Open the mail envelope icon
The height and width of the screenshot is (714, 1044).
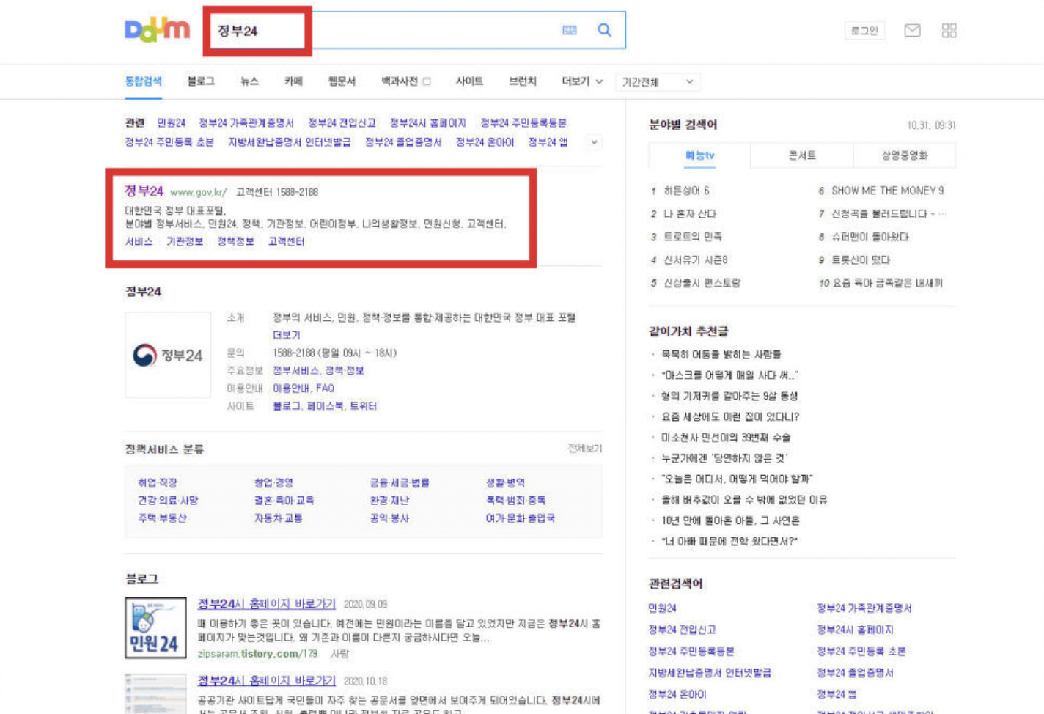[x=912, y=30]
